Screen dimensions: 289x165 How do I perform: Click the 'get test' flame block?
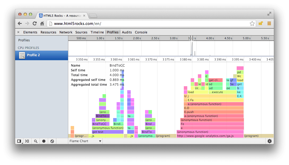(x=107, y=132)
